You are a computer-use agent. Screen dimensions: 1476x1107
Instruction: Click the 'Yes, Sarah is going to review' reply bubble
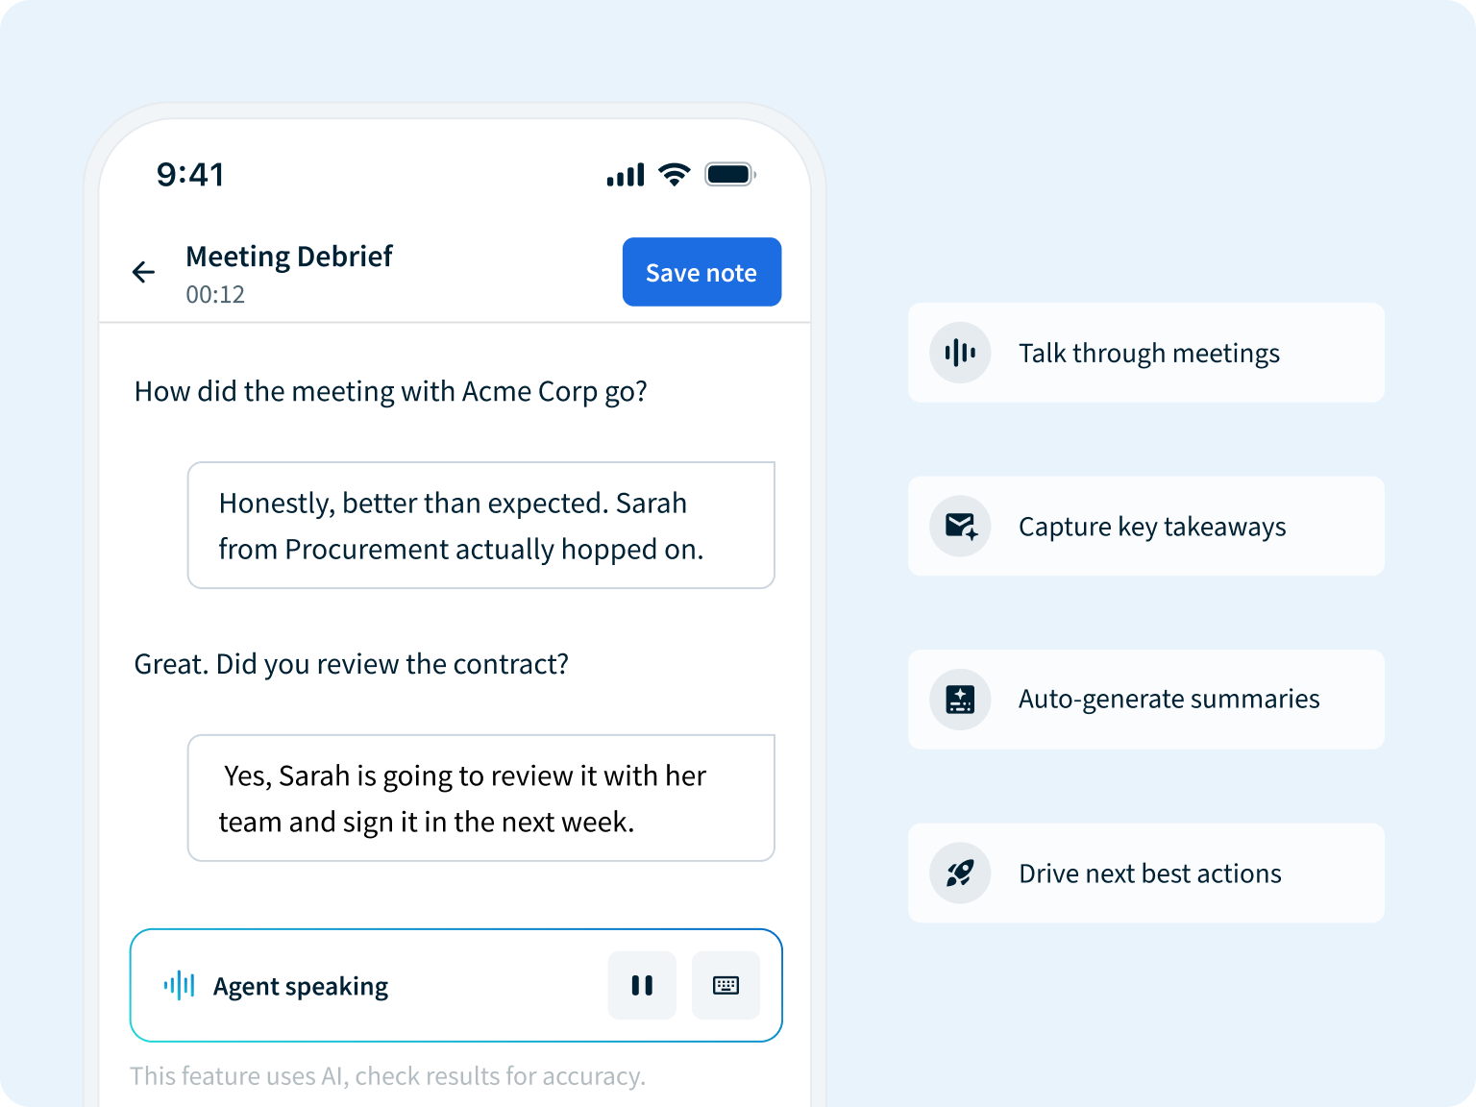click(481, 799)
